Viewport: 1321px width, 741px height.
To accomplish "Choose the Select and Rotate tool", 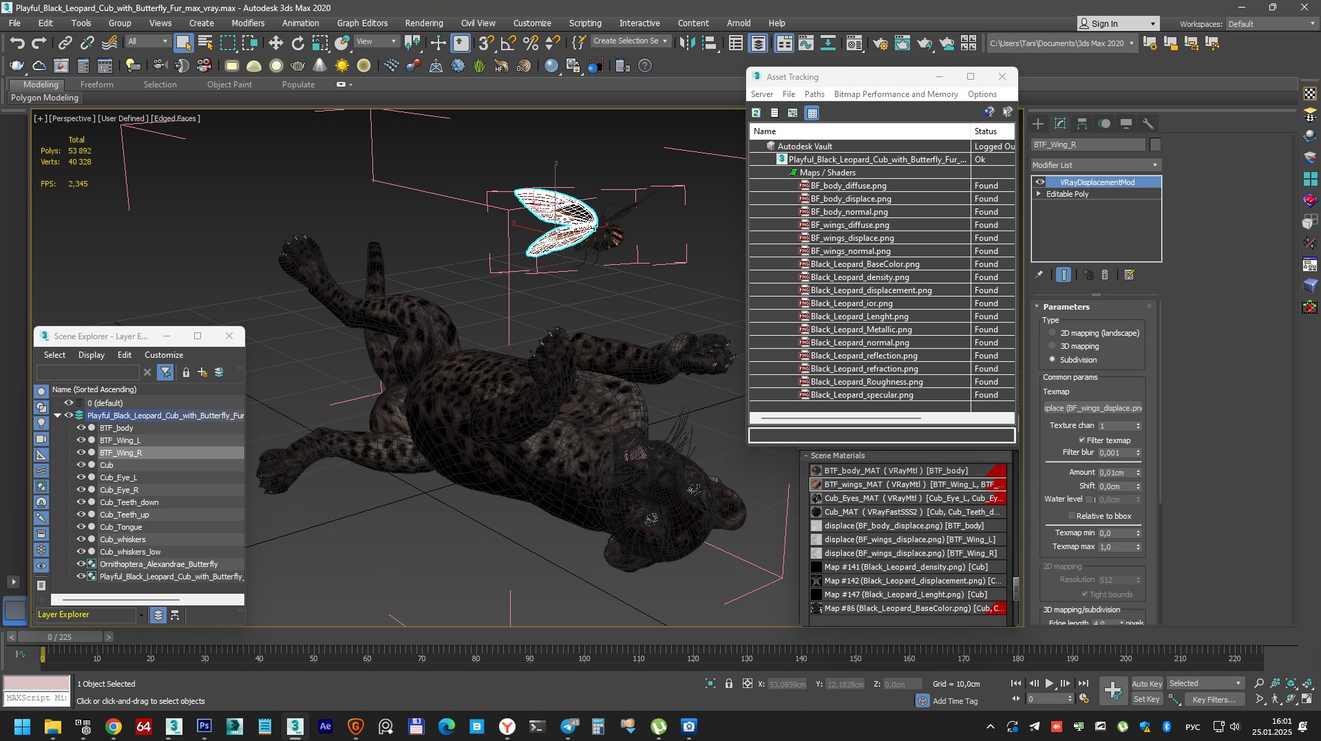I will [297, 43].
